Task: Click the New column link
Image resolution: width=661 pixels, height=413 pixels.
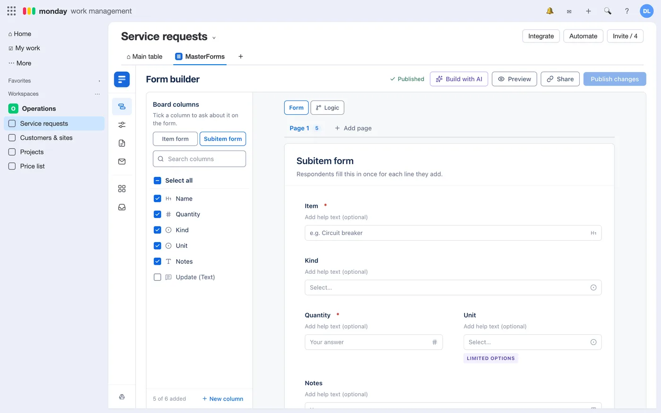Action: [x=223, y=399]
